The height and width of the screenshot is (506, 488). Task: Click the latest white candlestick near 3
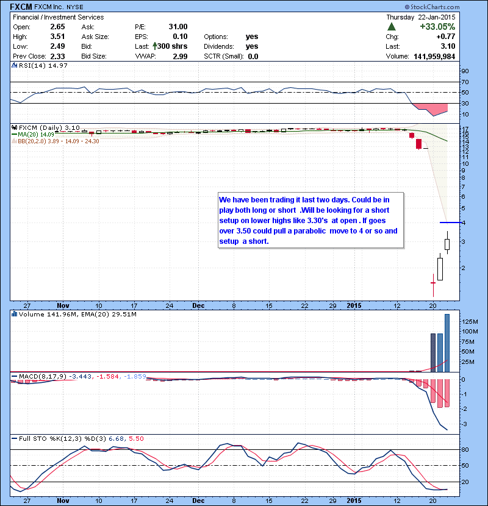(x=447, y=244)
